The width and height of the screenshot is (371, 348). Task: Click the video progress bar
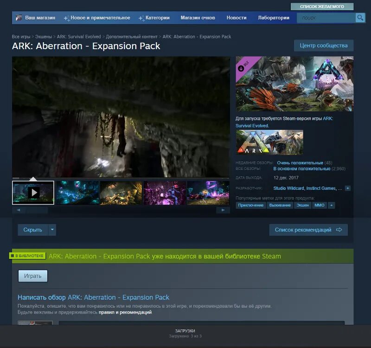tap(121, 178)
